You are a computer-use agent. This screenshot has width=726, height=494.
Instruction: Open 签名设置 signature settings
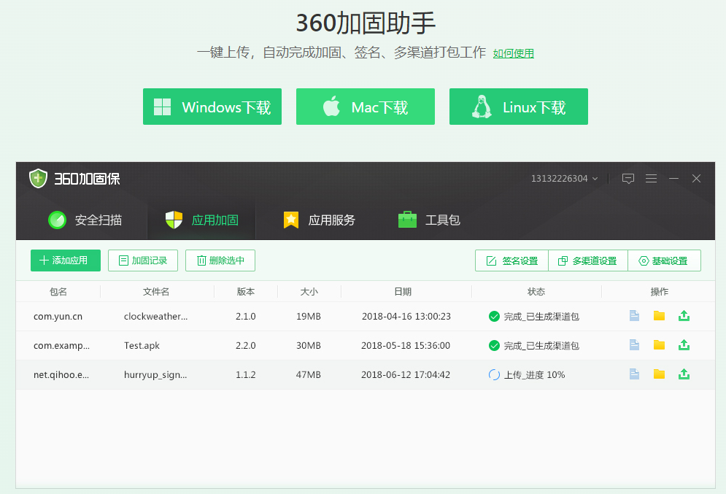point(511,260)
